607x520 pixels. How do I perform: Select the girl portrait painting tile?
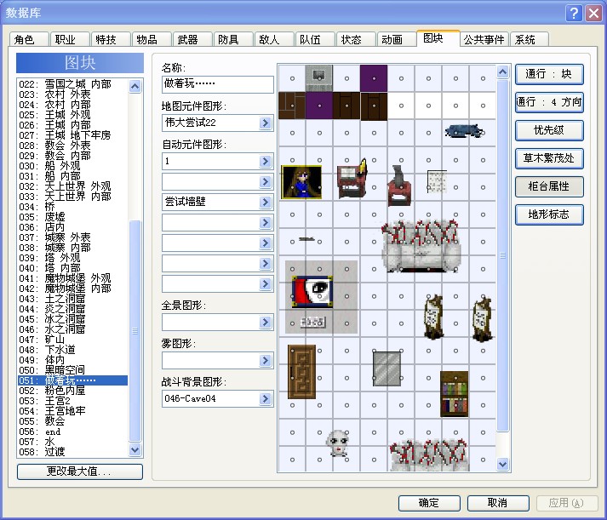(x=301, y=182)
